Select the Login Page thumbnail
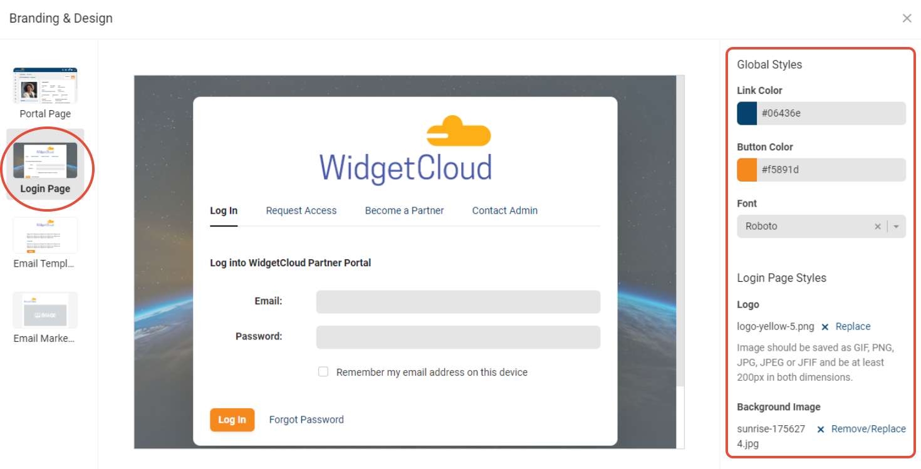Screen dimensions: 921x469 point(45,160)
